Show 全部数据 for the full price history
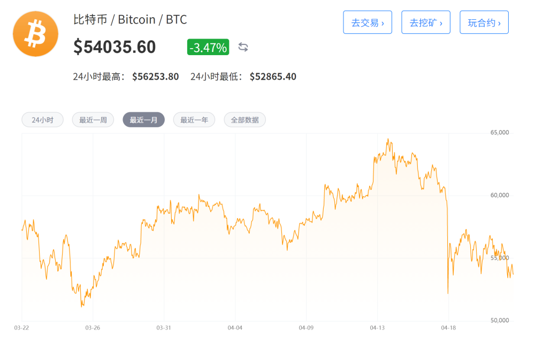Image resolution: width=535 pixels, height=344 pixels. coord(244,119)
